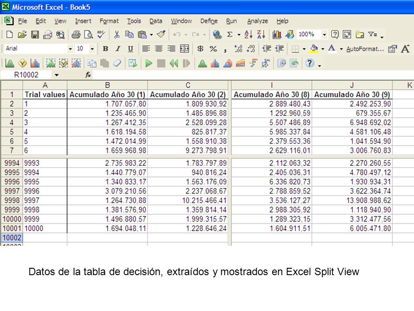414x311 pixels.
Task: Apply yellow Fill Color bucket
Action: [x=314, y=49]
